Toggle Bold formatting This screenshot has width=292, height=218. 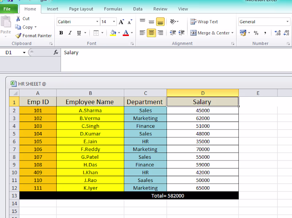61,33
